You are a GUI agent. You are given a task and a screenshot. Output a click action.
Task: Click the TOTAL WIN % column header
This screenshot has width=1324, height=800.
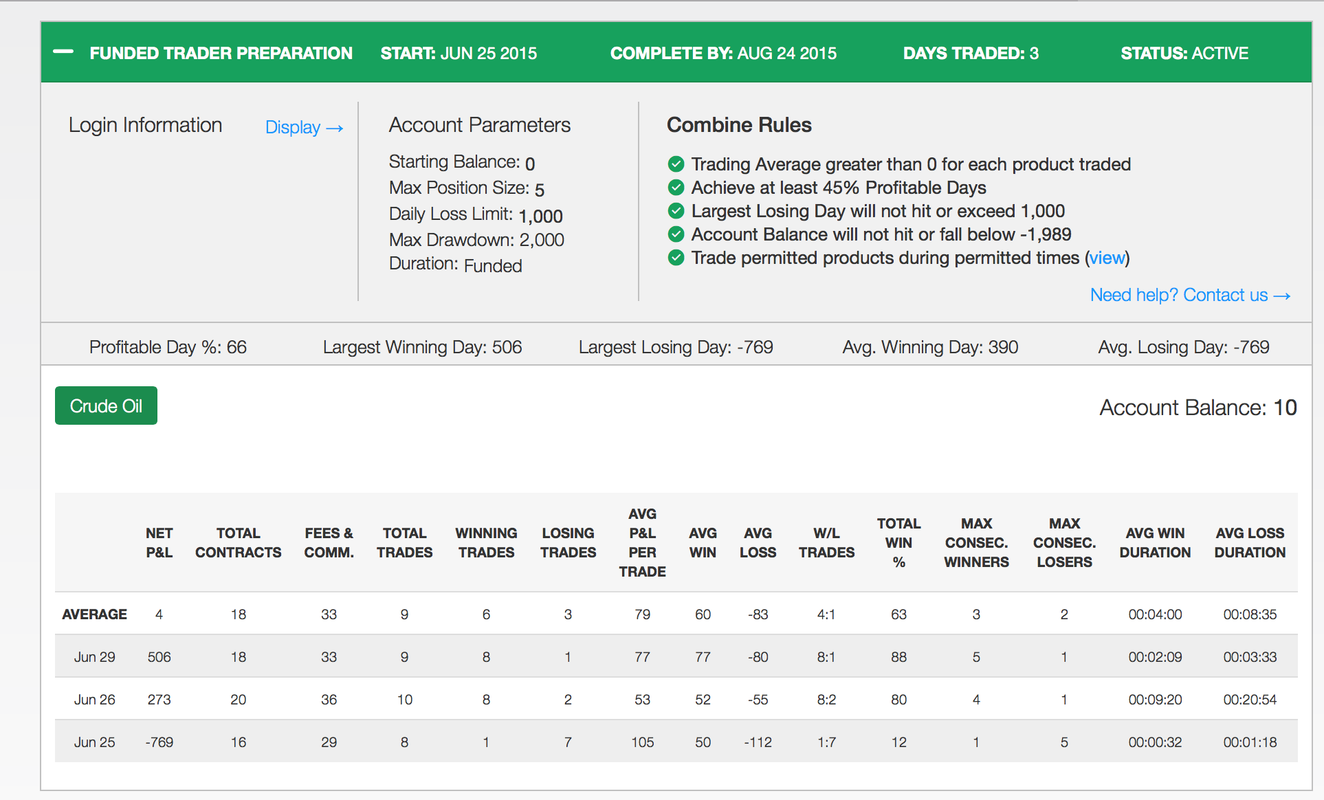click(x=898, y=543)
